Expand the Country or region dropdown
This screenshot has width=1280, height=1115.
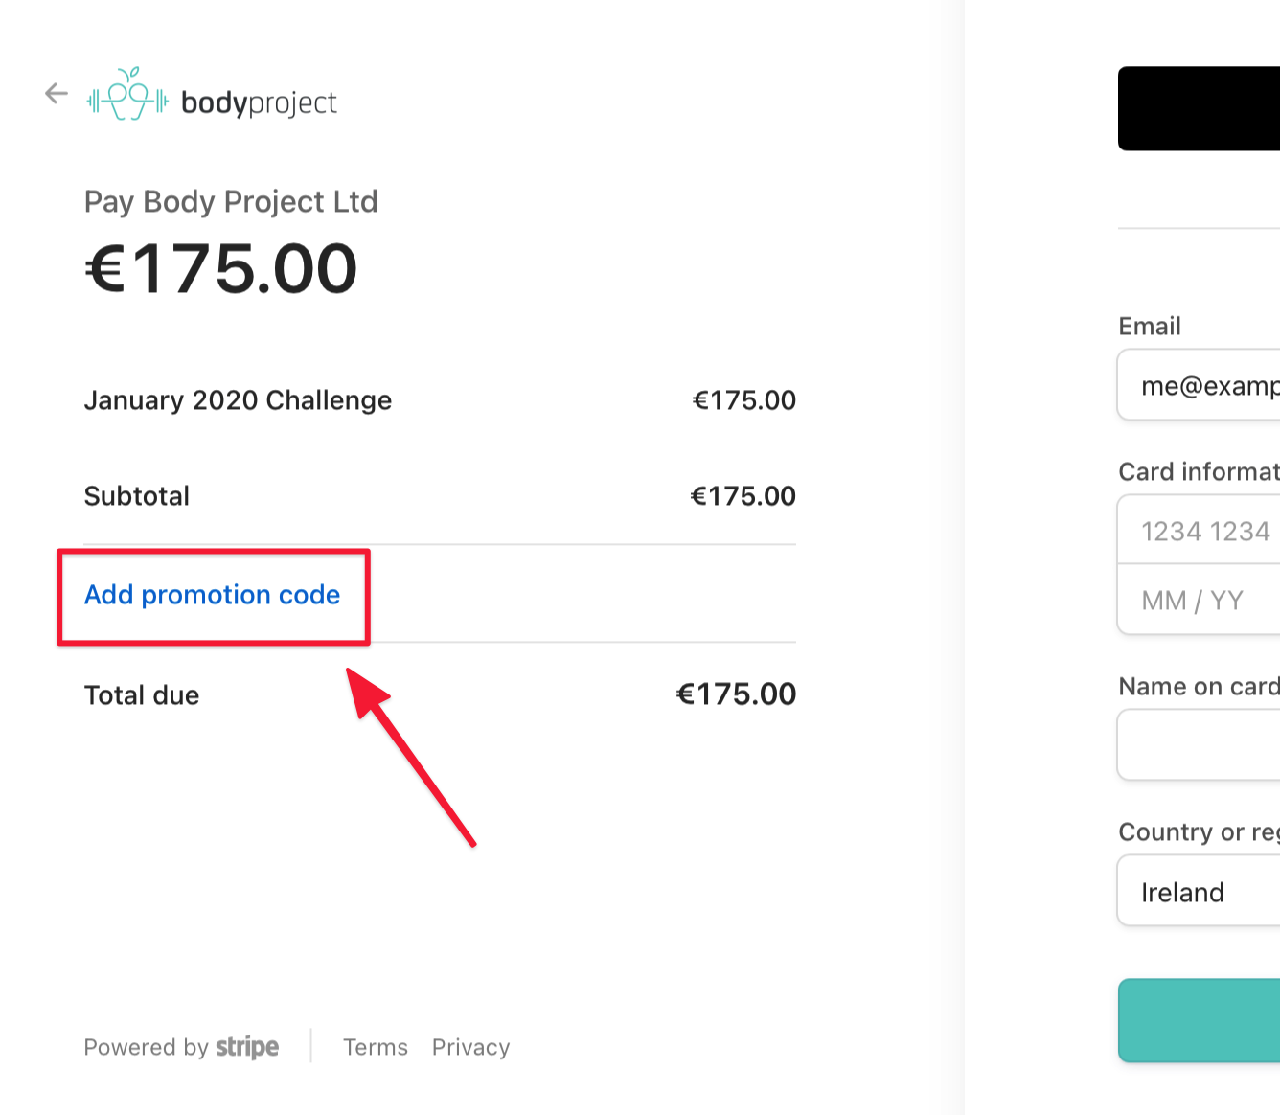pos(1199,891)
